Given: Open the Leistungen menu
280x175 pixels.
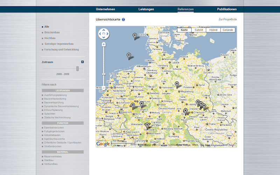Looking at the screenshot, I should click(146, 9).
